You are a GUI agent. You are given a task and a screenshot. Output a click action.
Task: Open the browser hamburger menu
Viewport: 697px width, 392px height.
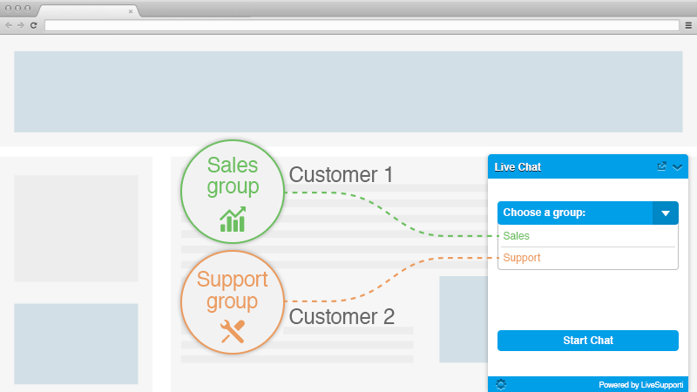688,25
